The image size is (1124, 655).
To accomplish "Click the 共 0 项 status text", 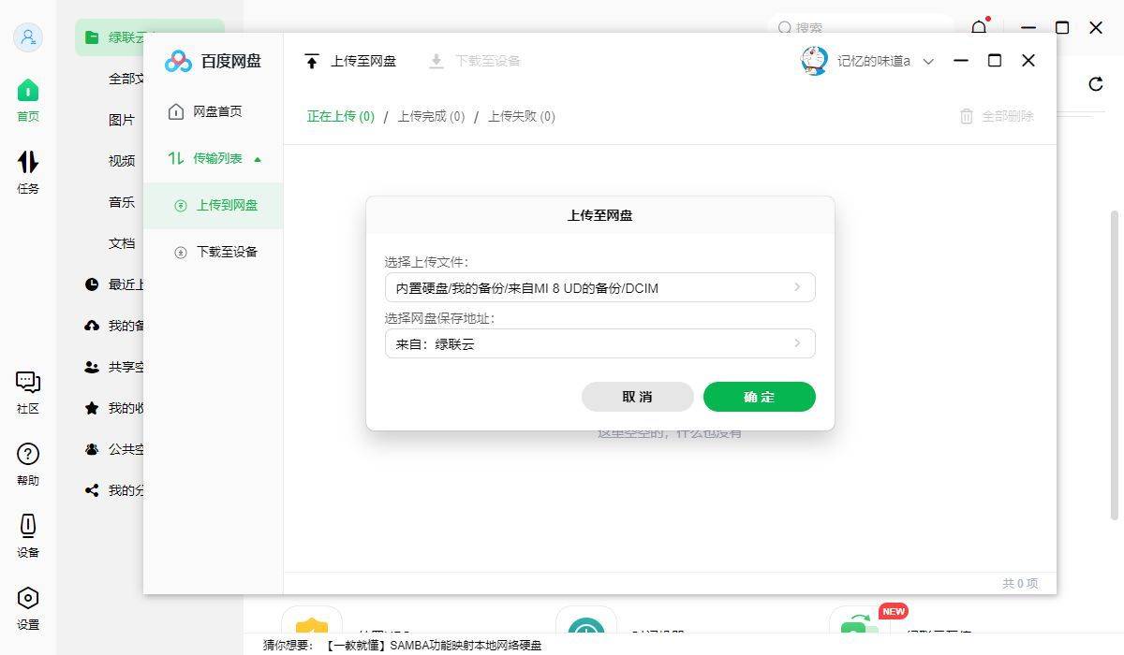I will tap(1020, 583).
